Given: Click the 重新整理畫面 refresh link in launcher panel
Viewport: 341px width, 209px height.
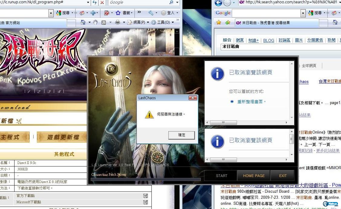Looking at the screenshot, I should 250,102.
